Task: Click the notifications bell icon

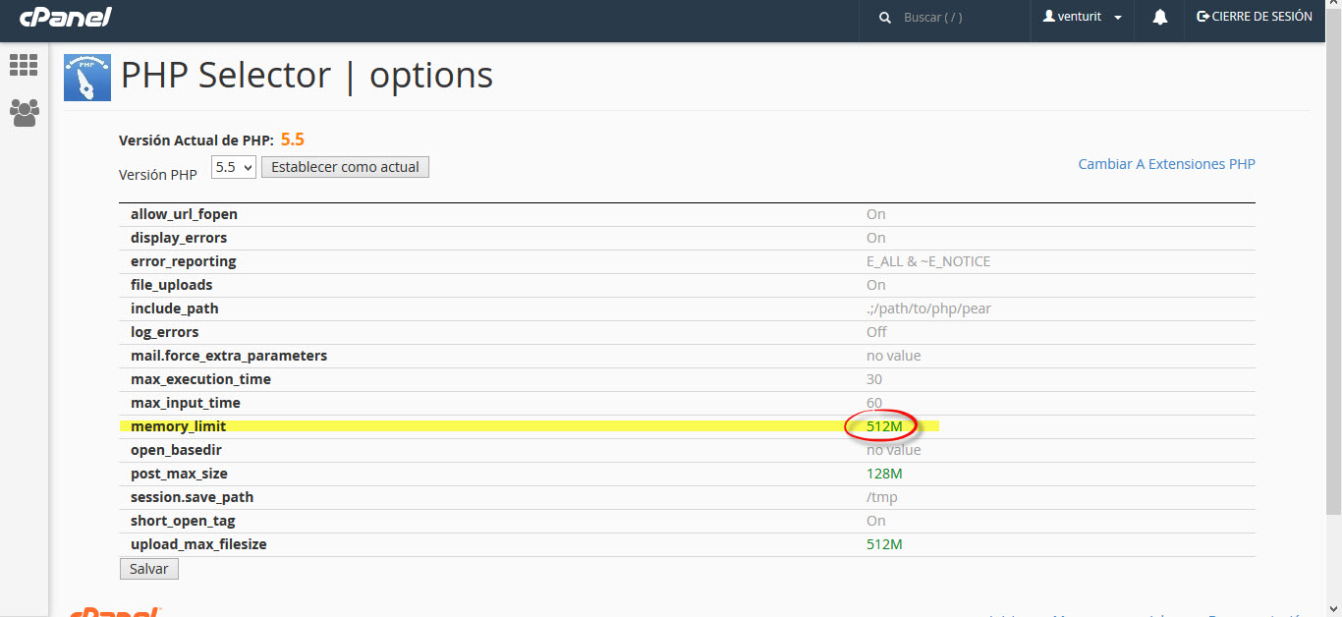Action: 1159,17
